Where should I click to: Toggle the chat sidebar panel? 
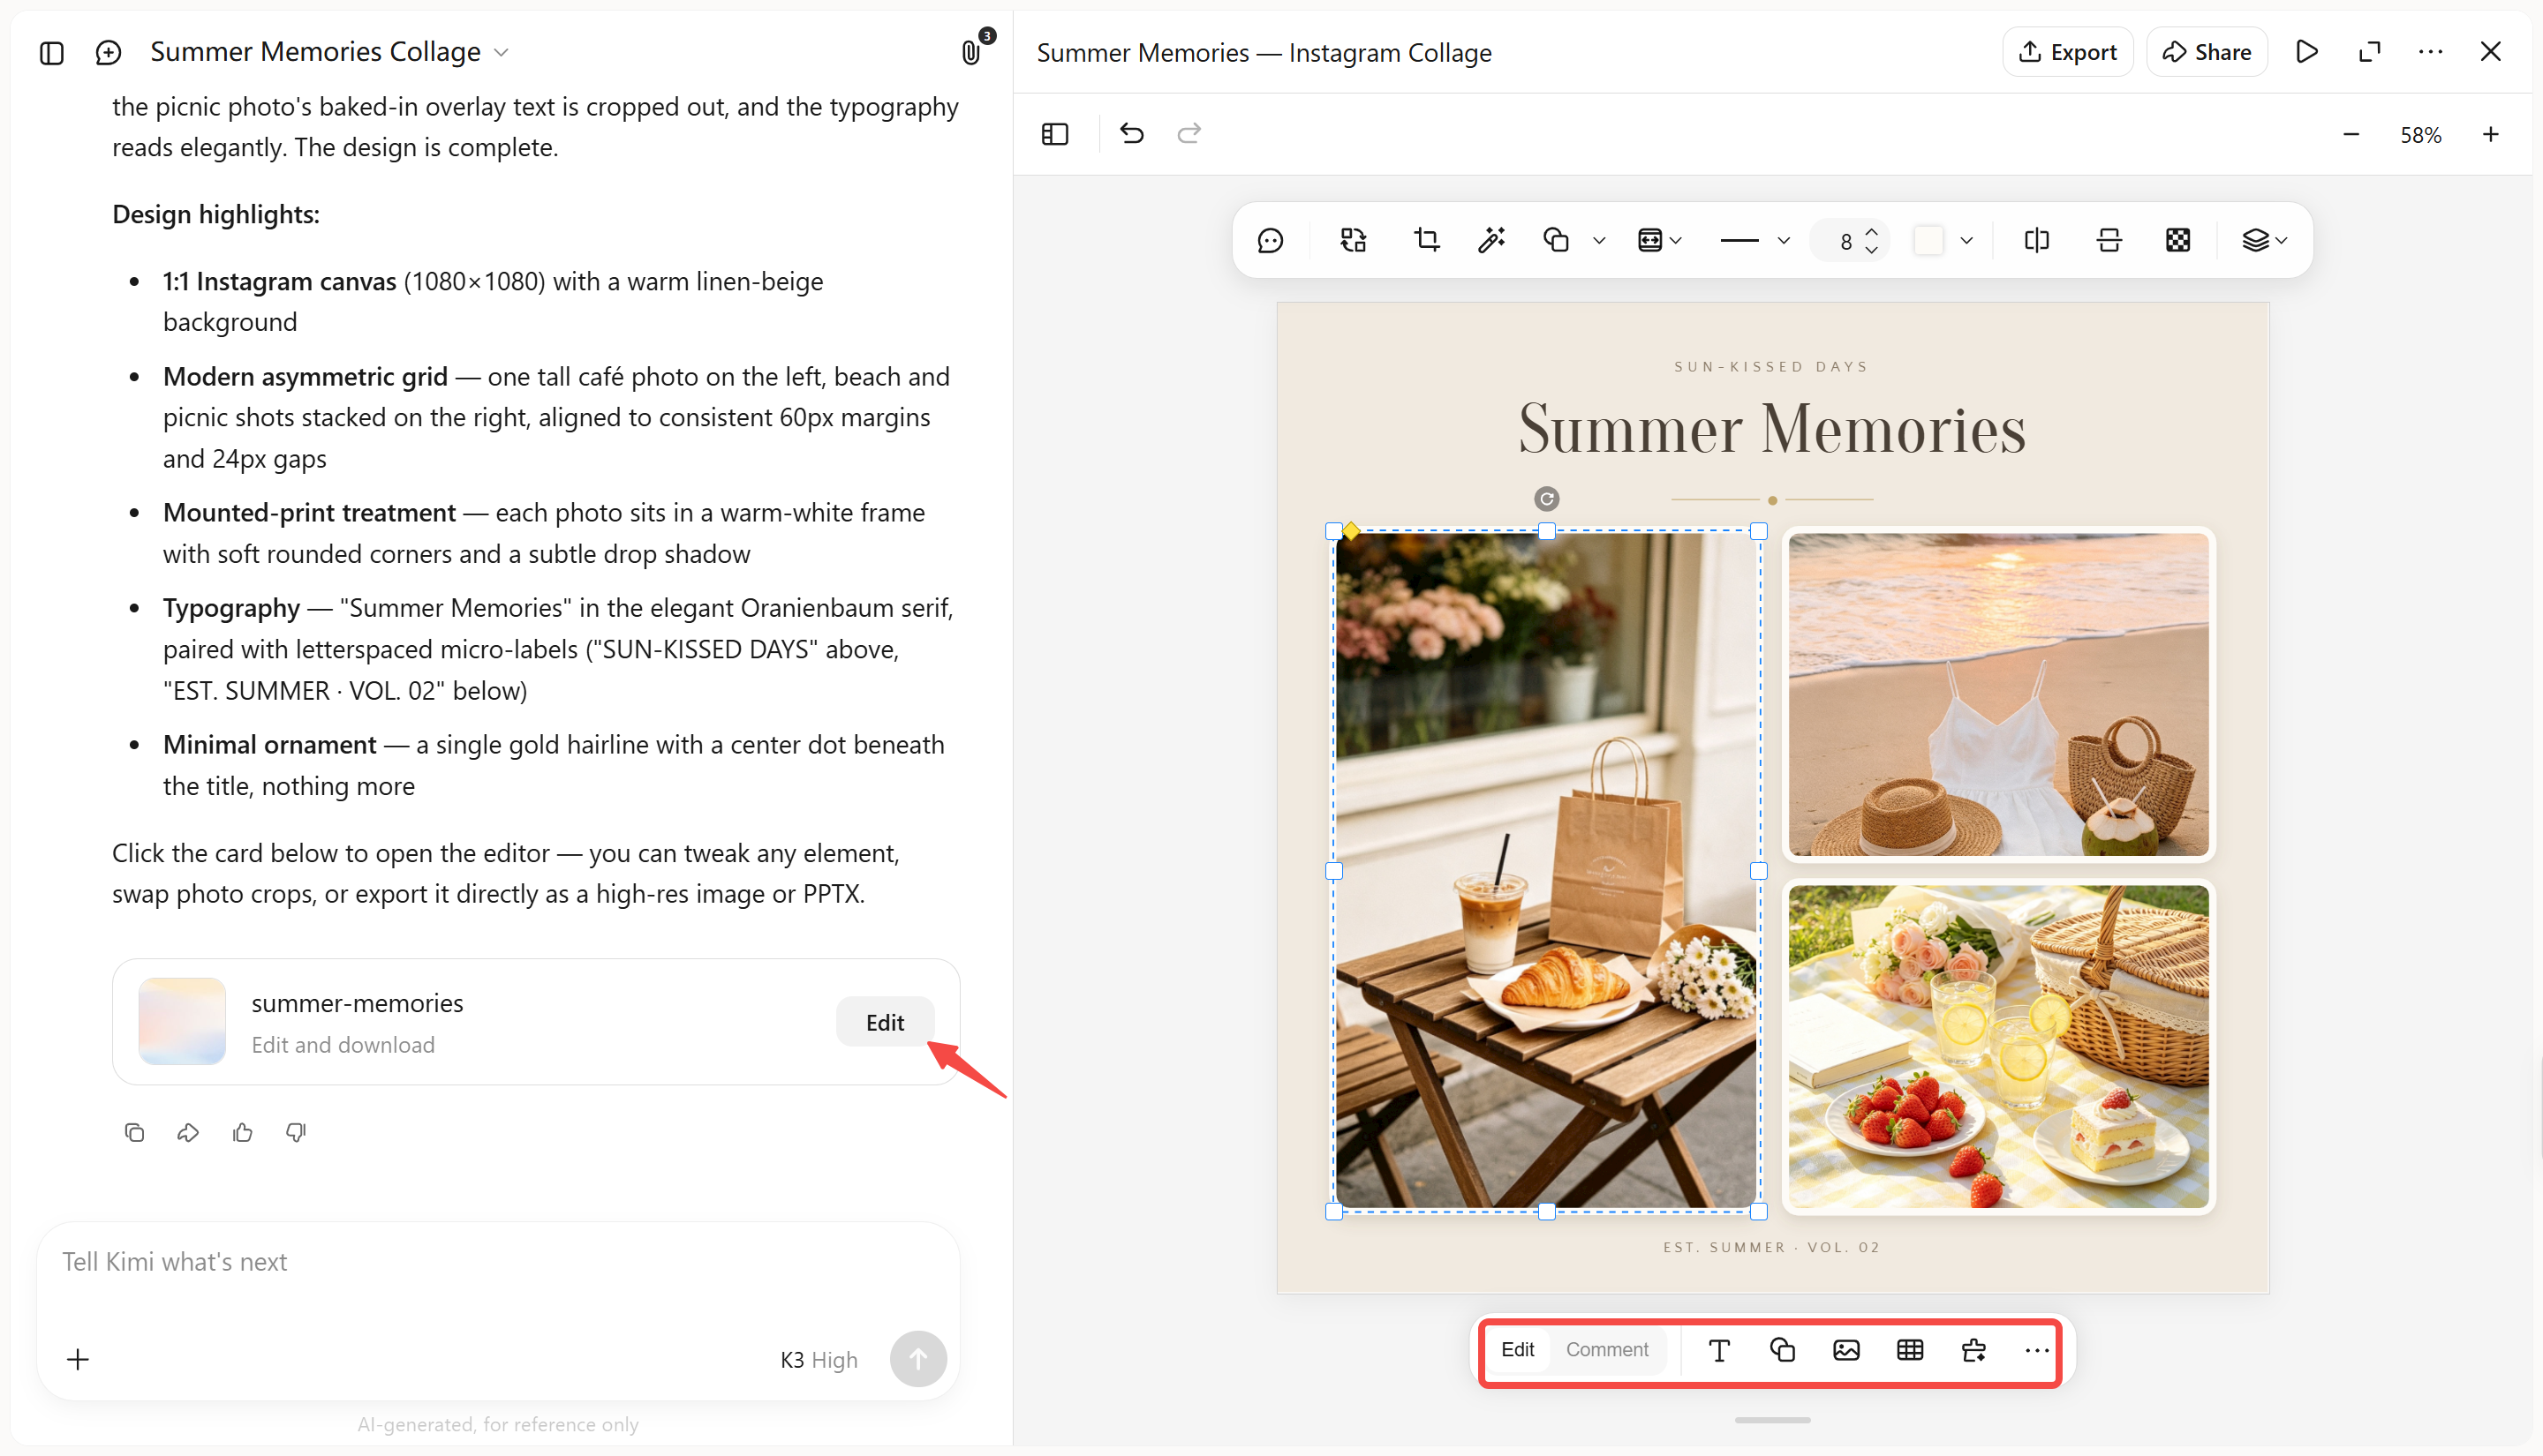(x=52, y=52)
